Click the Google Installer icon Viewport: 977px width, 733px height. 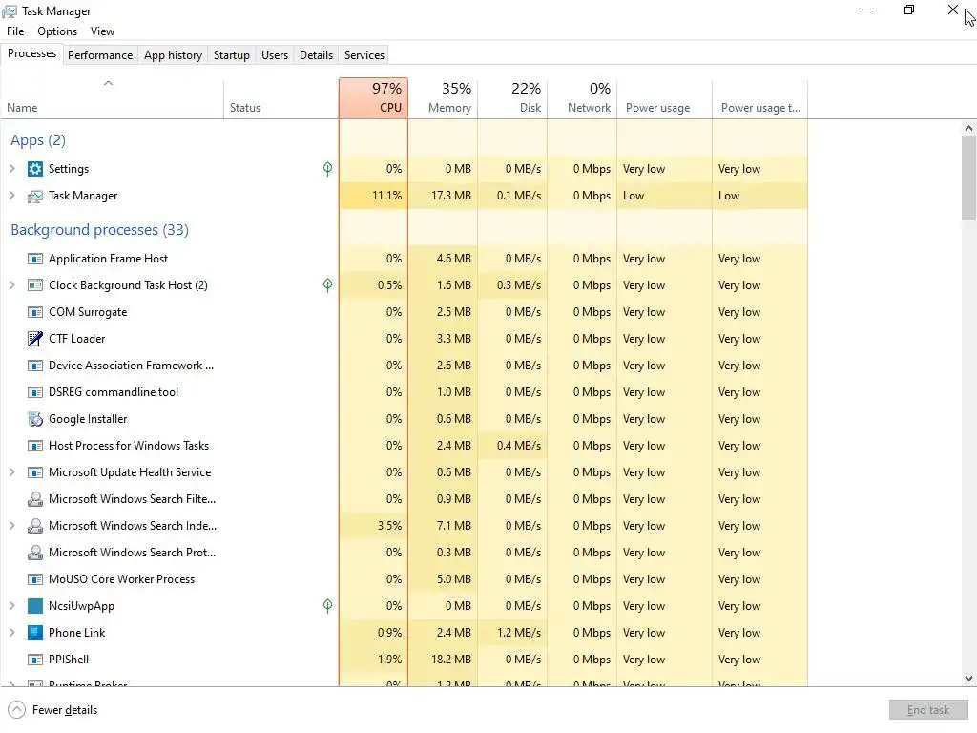point(35,419)
